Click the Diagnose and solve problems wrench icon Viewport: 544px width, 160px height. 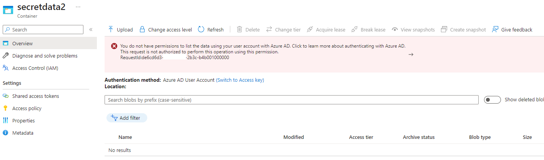coord(5,56)
